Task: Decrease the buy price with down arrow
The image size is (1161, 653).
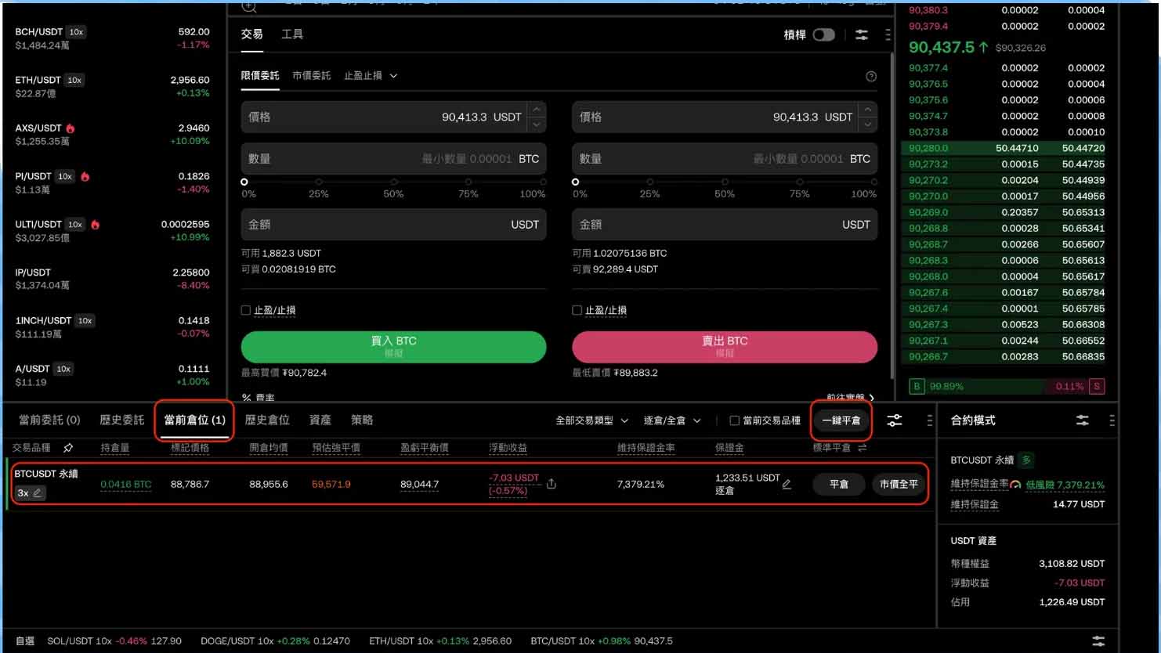Action: click(537, 124)
